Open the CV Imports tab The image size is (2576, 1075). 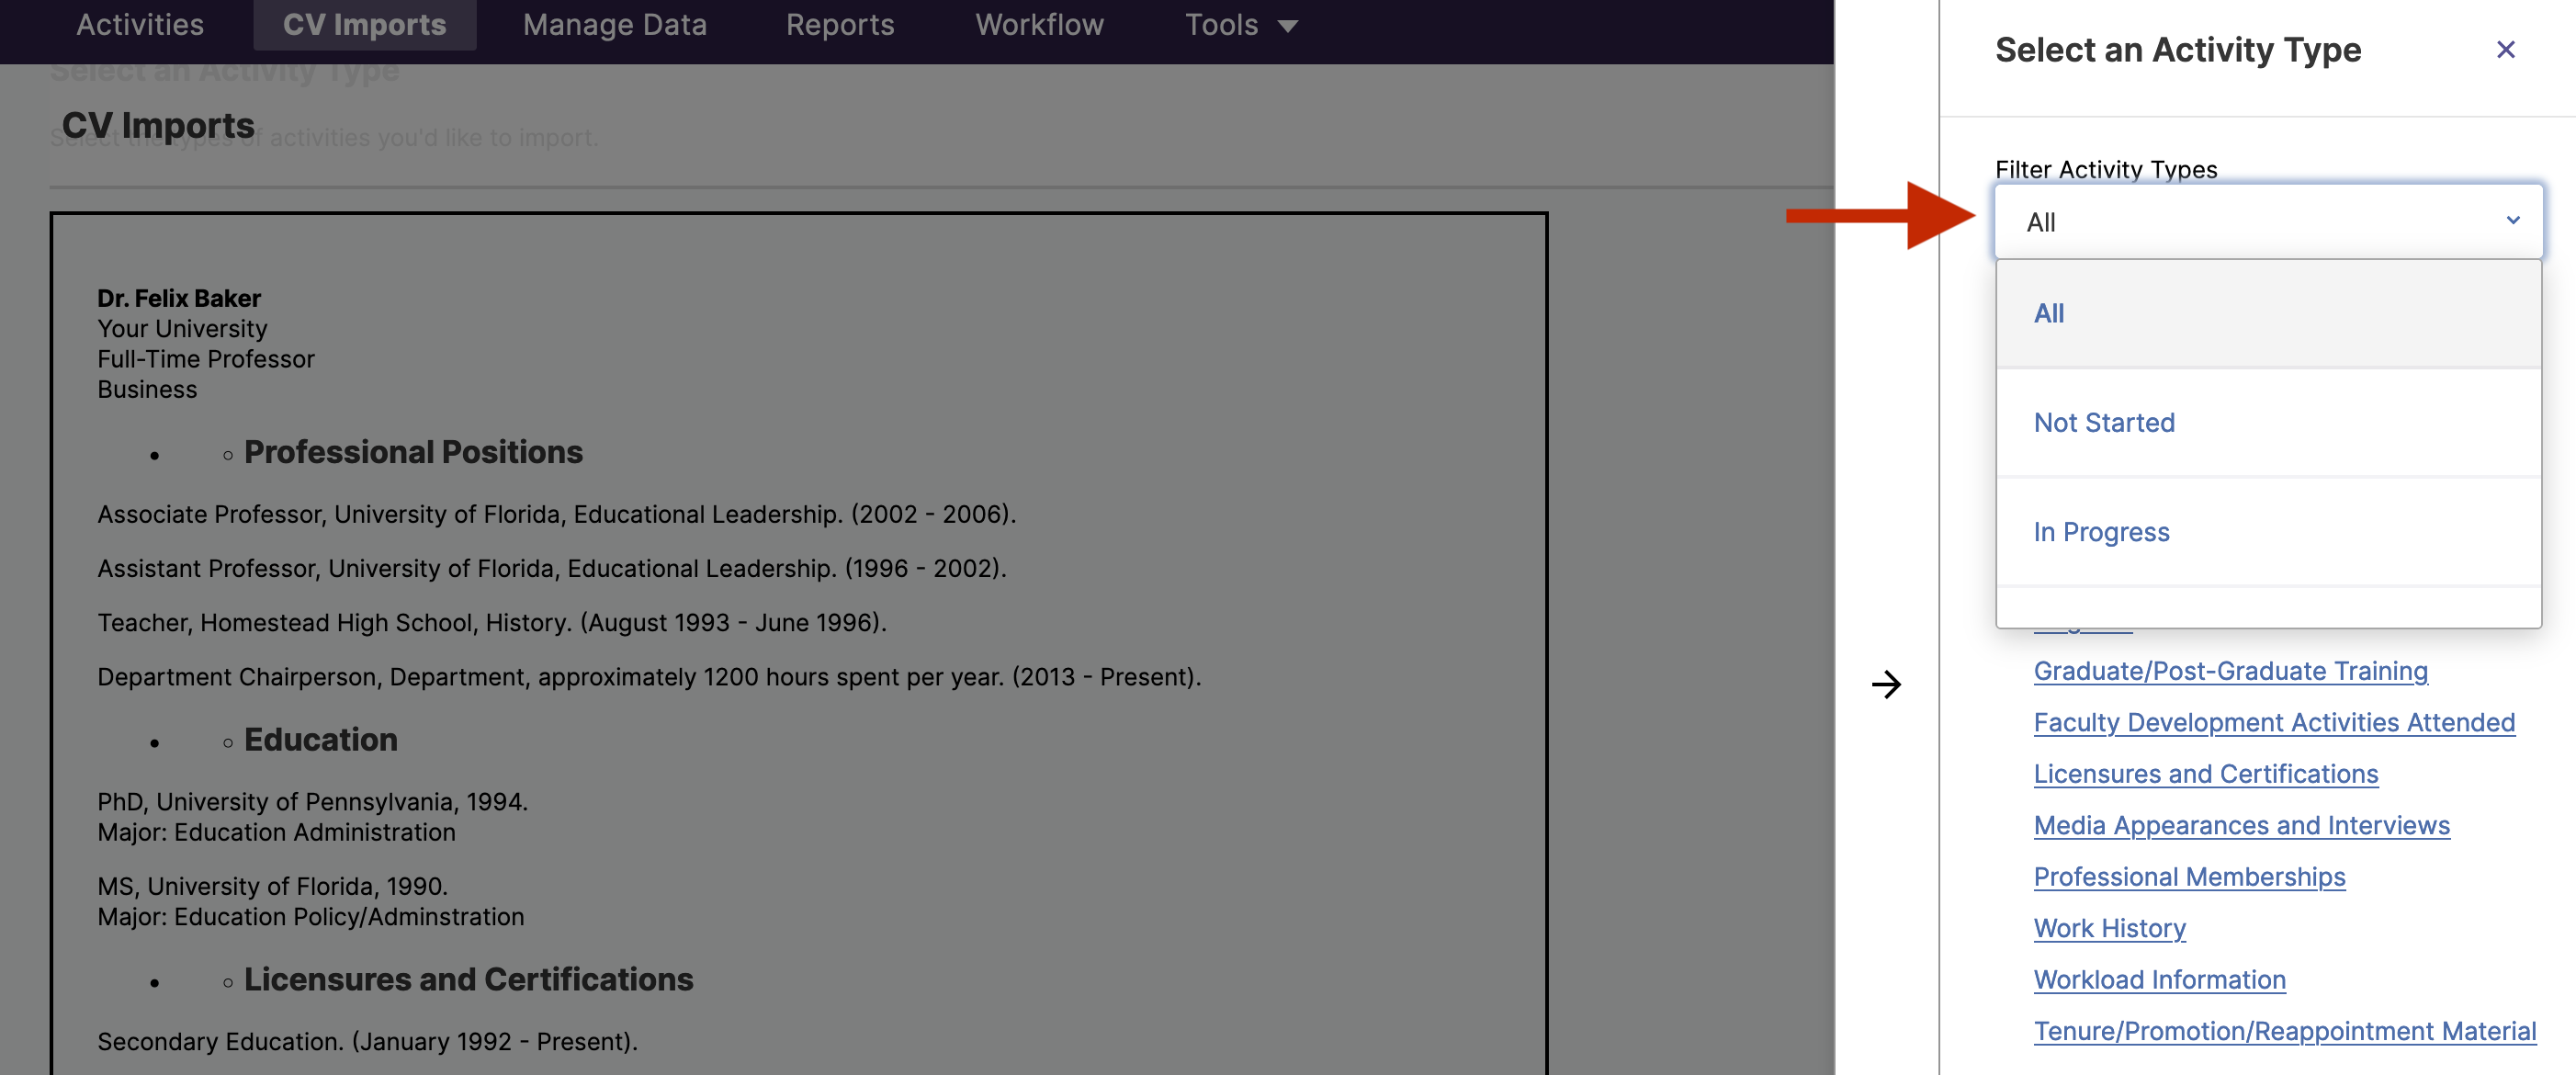coord(364,24)
